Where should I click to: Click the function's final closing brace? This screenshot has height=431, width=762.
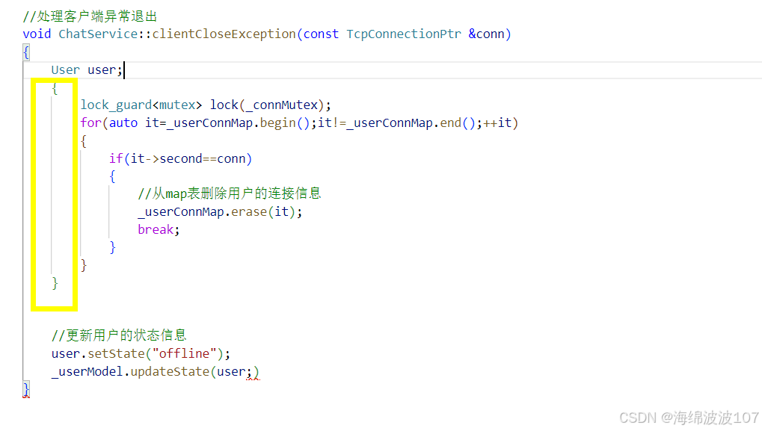pos(26,389)
